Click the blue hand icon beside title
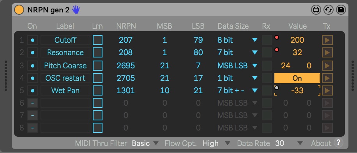357x153 pixels. [x=76, y=10]
